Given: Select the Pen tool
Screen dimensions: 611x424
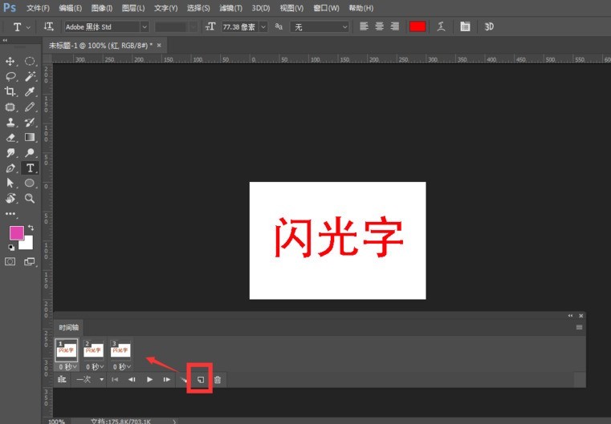Looking at the screenshot, I should coord(10,168).
